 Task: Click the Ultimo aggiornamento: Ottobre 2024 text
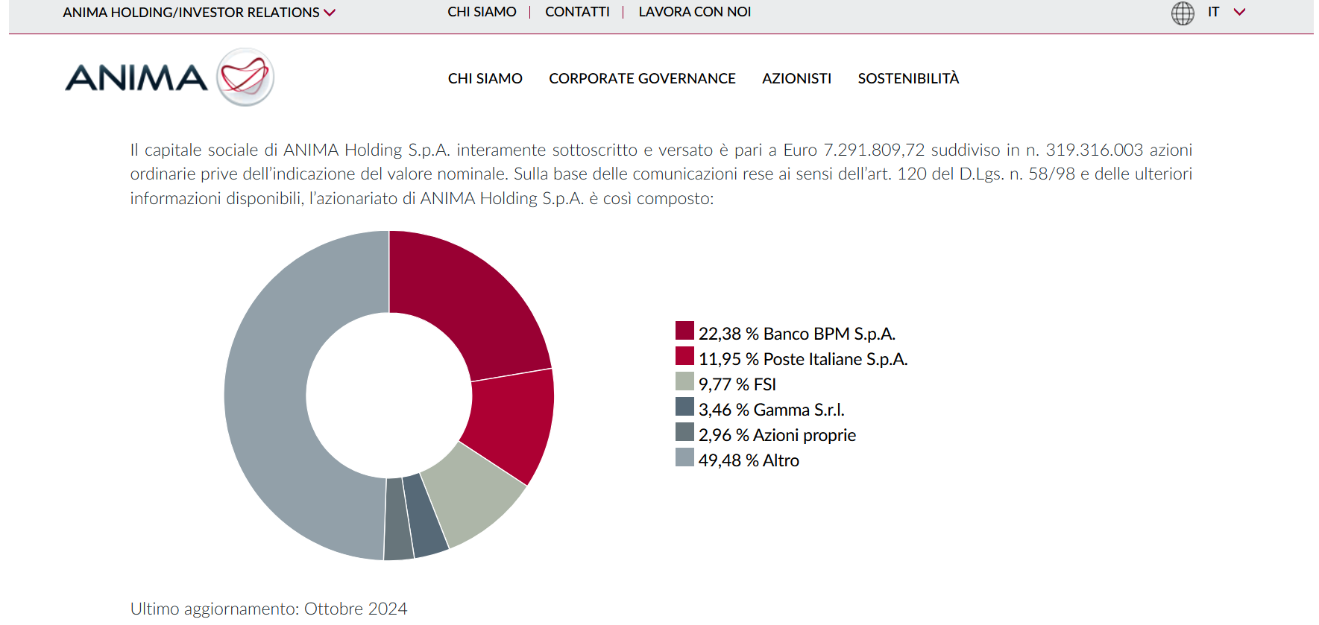coord(269,609)
